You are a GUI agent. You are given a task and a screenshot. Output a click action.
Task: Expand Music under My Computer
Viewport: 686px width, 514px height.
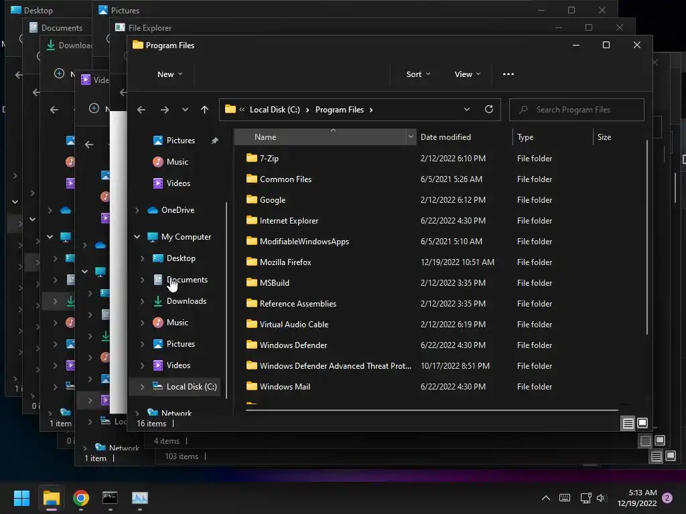(142, 323)
